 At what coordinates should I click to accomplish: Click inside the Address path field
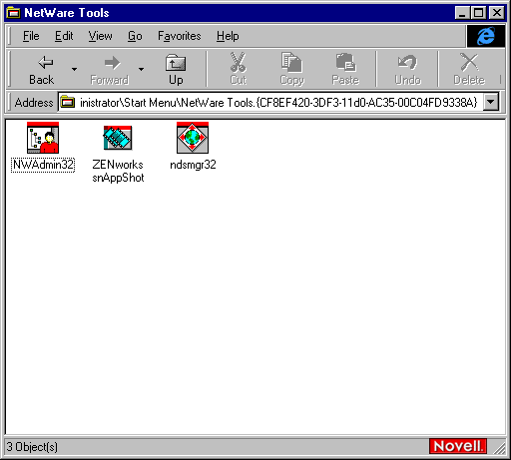270,102
